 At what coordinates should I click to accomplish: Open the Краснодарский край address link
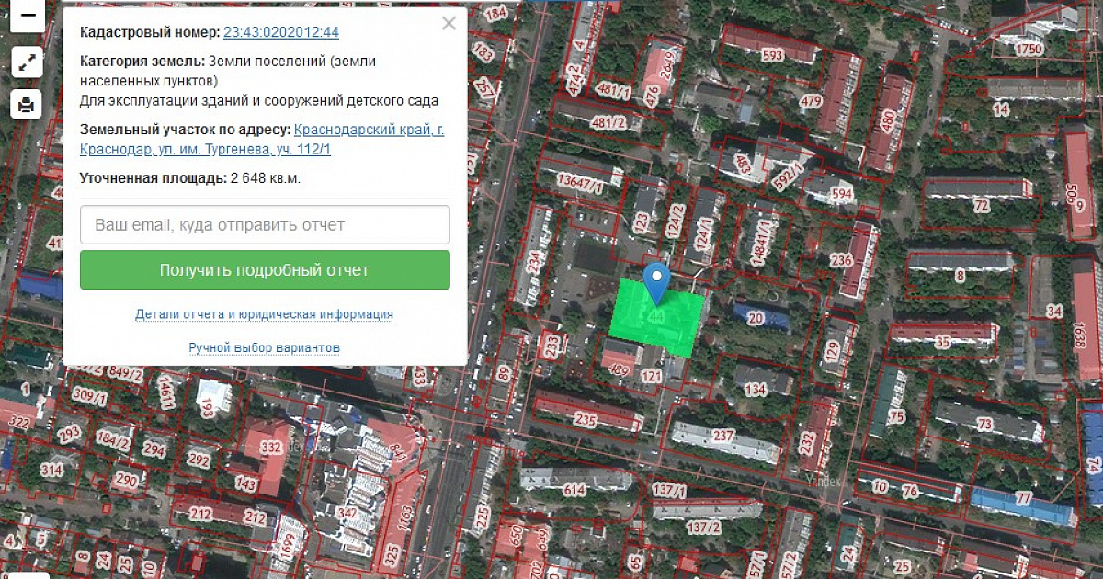tap(369, 130)
